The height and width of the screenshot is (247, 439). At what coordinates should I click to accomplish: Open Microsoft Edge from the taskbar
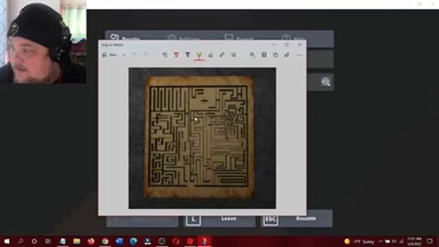click(133, 241)
